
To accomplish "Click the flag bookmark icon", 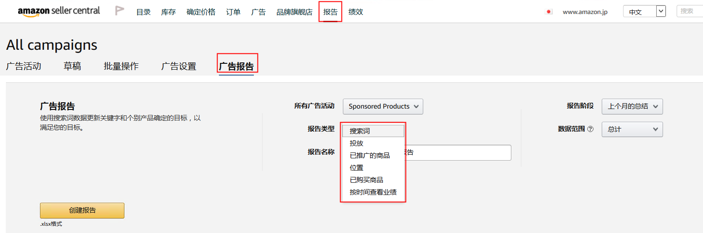I will (119, 11).
